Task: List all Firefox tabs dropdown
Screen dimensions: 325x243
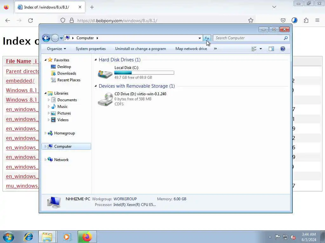Action: (274, 7)
